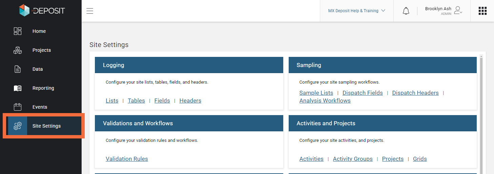494x174 pixels.
Task: Toggle the hamburger sidebar menu
Action: pos(90,11)
